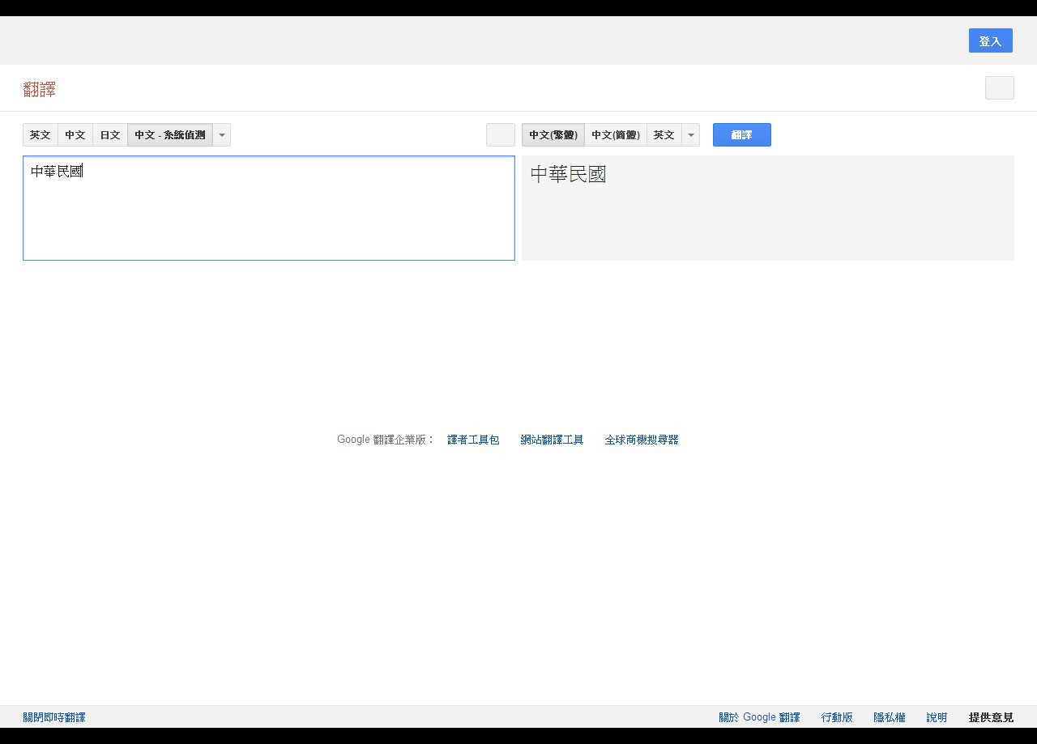The height and width of the screenshot is (744, 1037).
Task: Open the 譯者工具包 link
Action: click(x=473, y=440)
